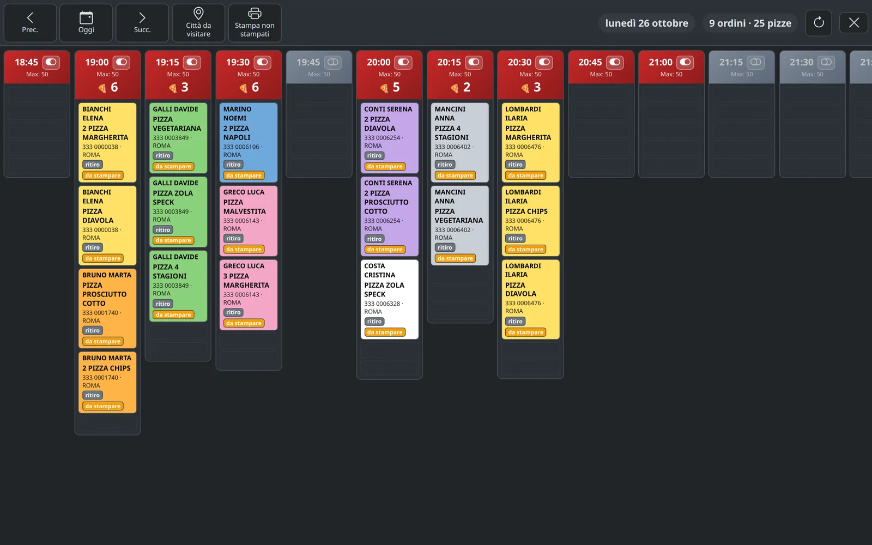Click phone number 333 0006476 on Lombardi Pizza Diavola
This screenshot has height=545, width=872.
523,303
